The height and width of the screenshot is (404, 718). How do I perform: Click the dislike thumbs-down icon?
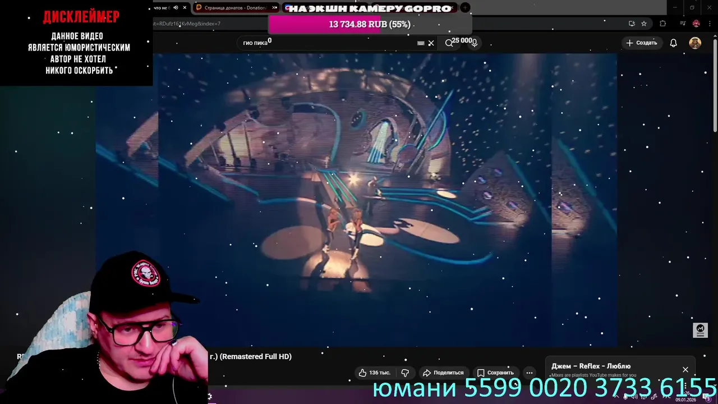pyautogui.click(x=405, y=373)
